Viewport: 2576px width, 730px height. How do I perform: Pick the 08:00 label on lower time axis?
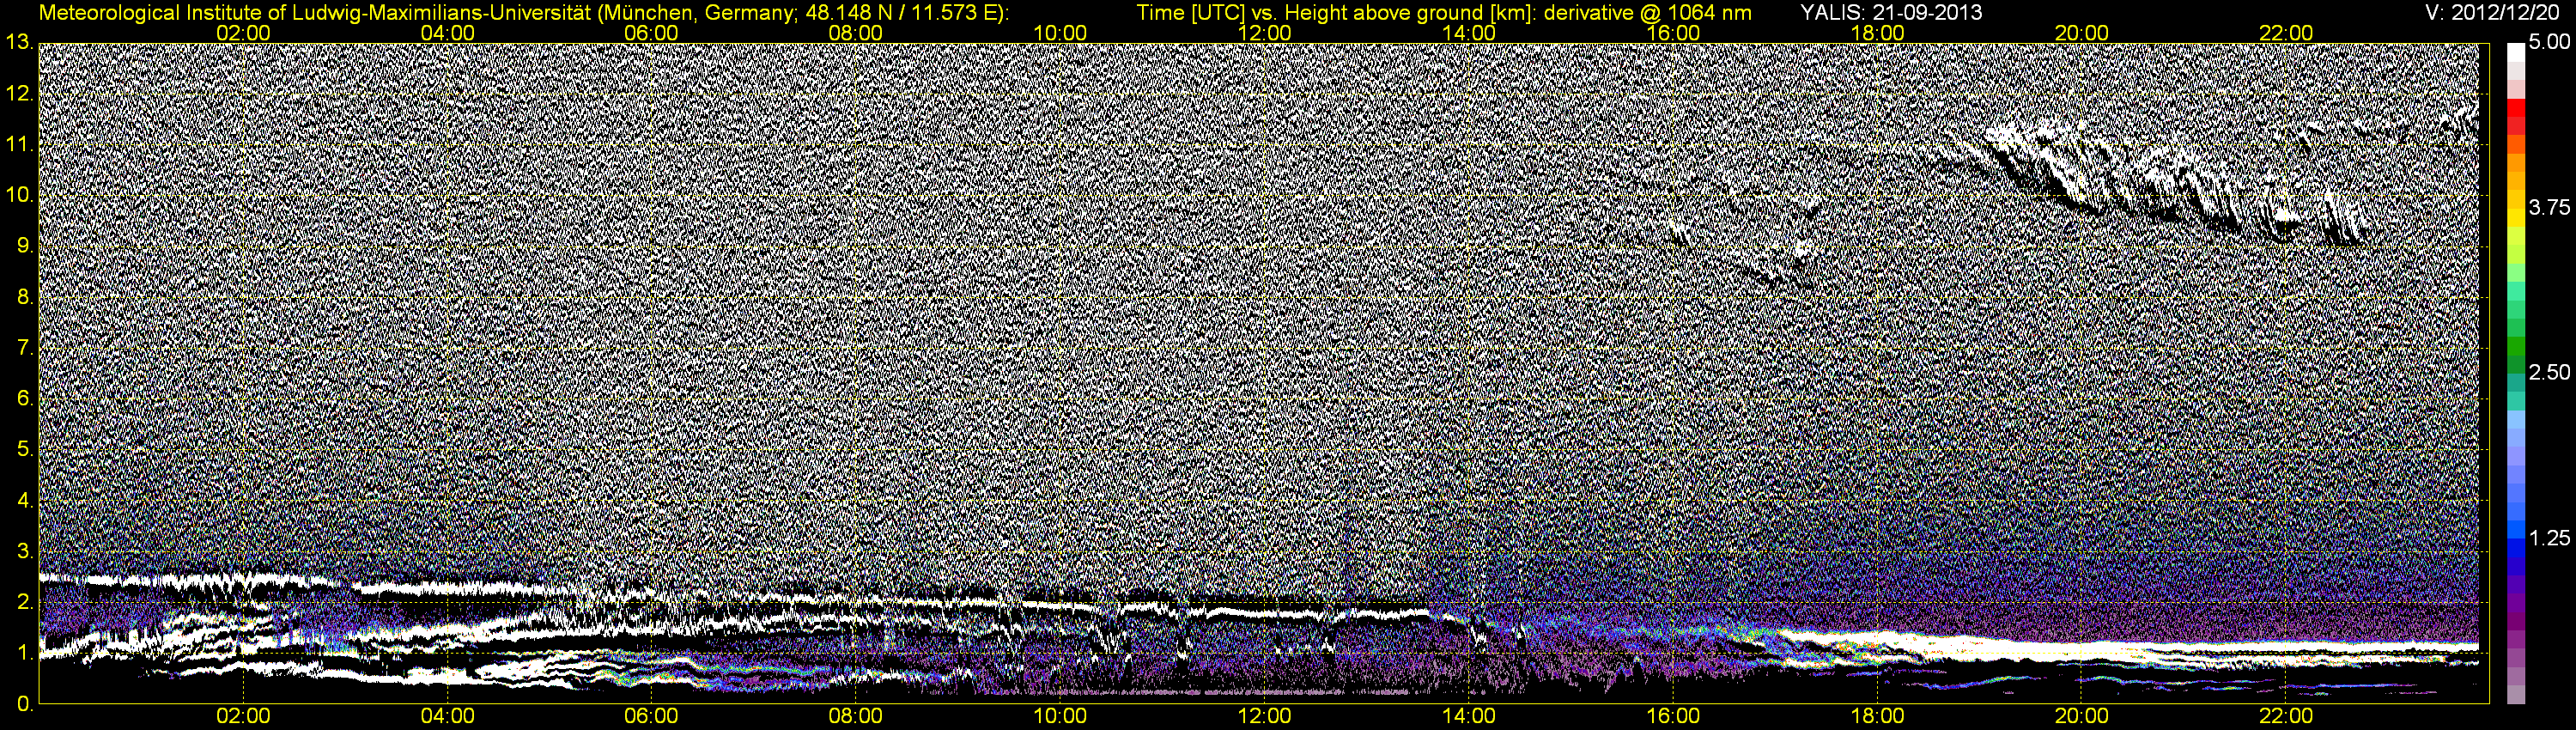coord(856,717)
